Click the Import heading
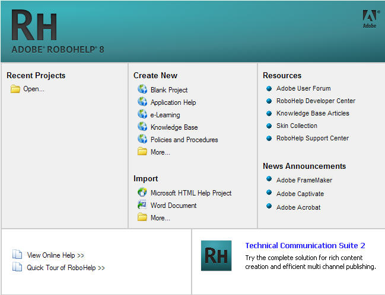 pos(145,179)
